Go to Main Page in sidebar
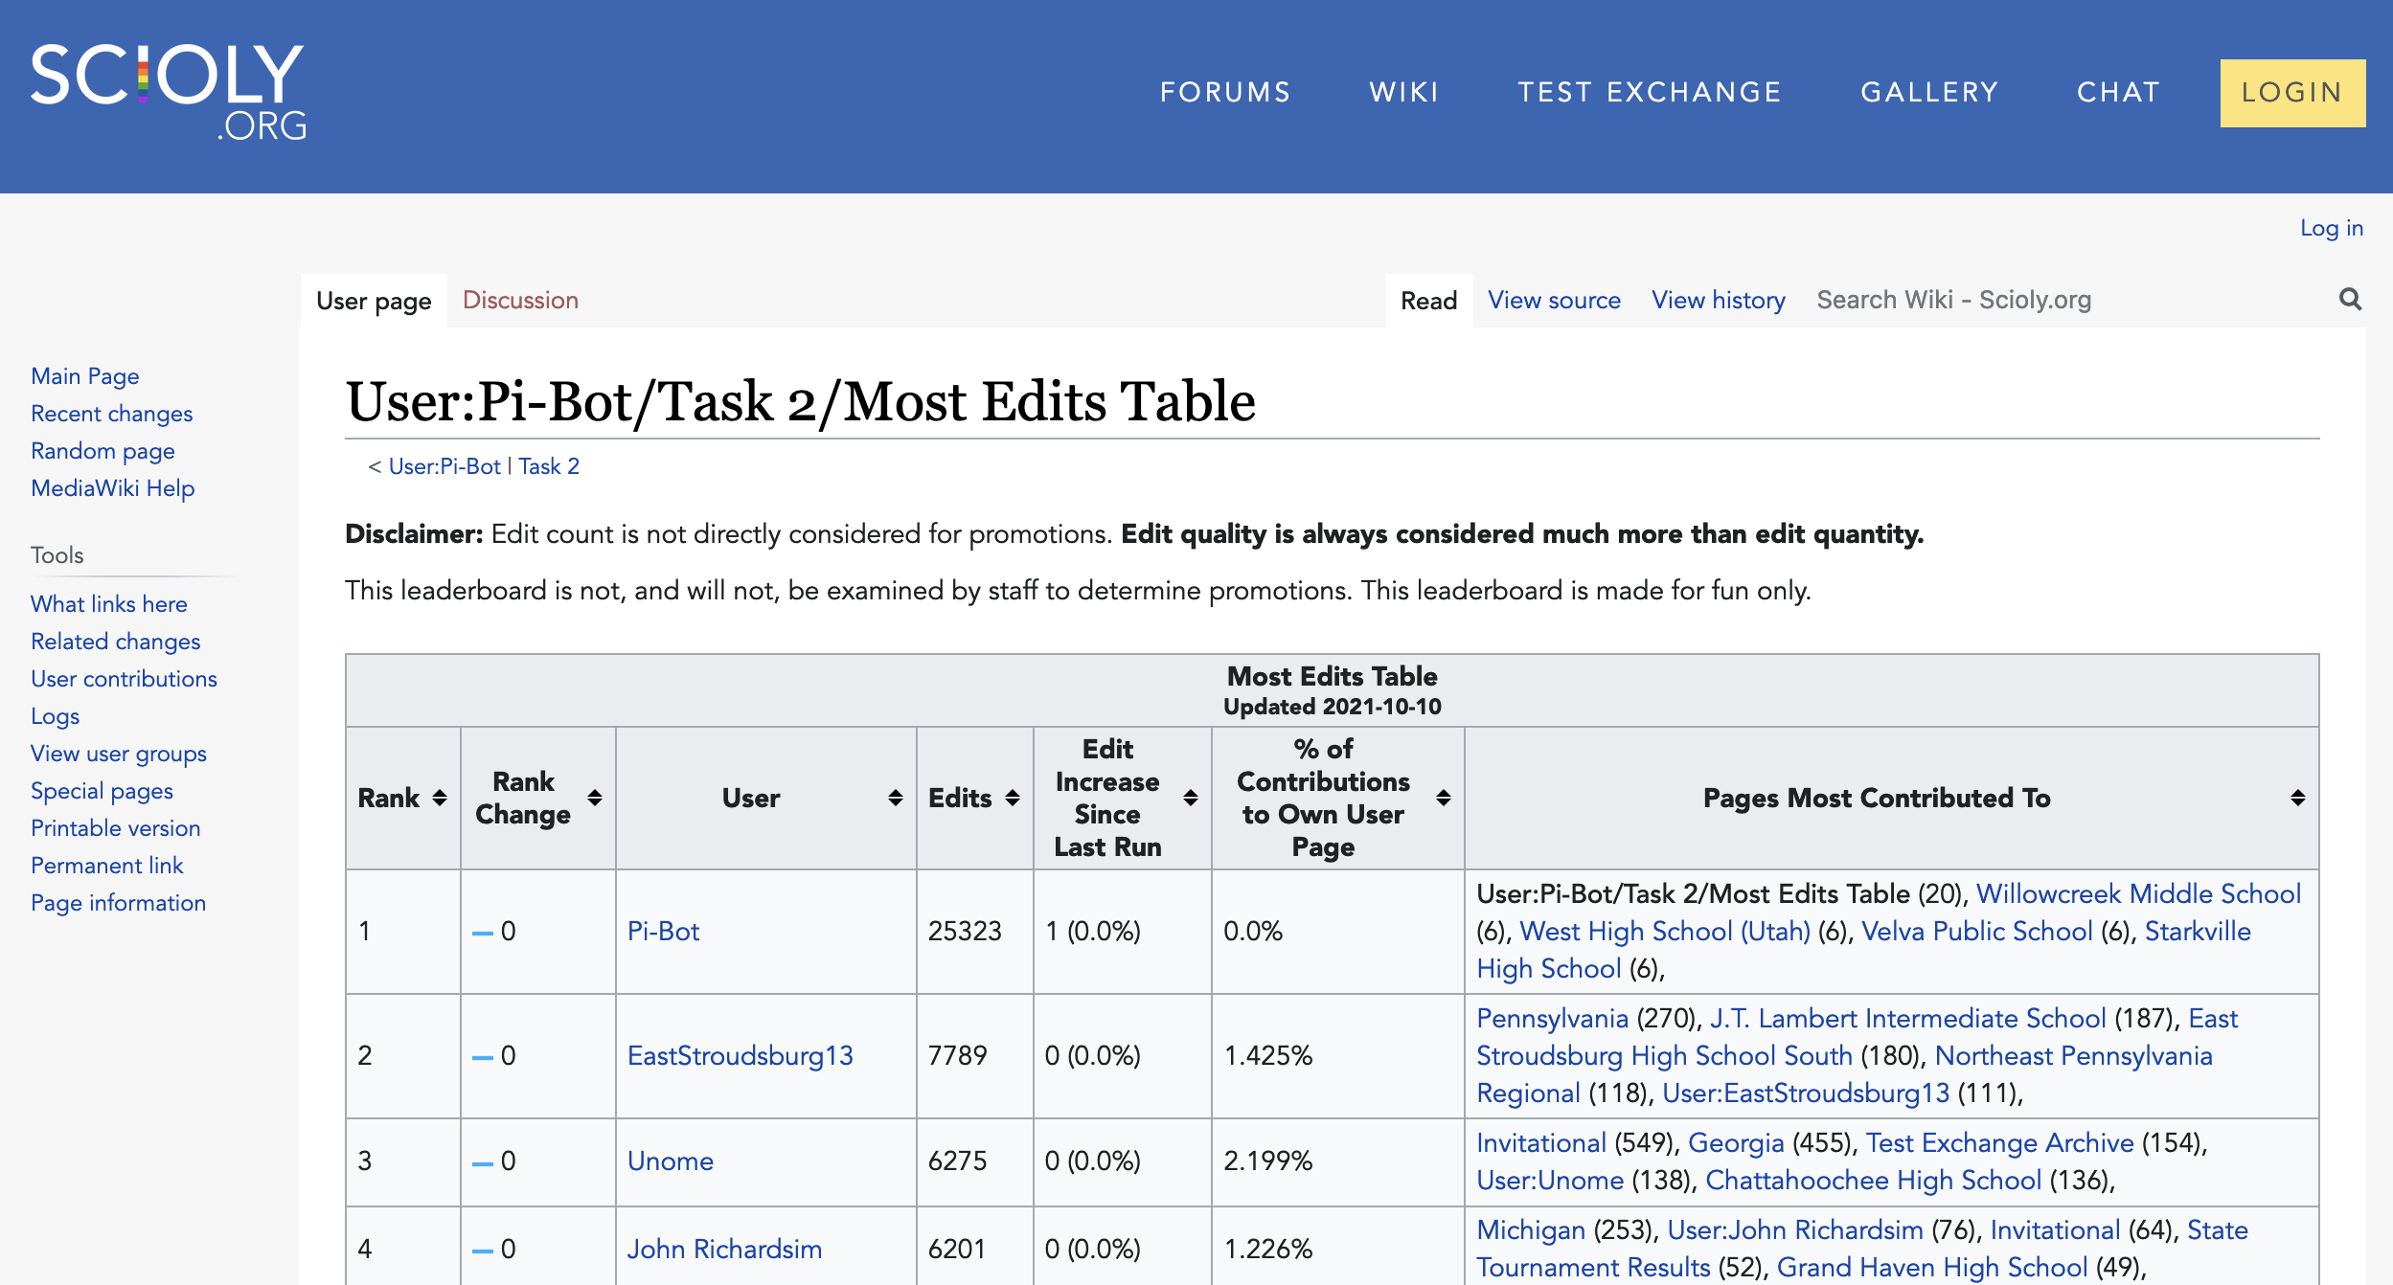 [x=85, y=376]
